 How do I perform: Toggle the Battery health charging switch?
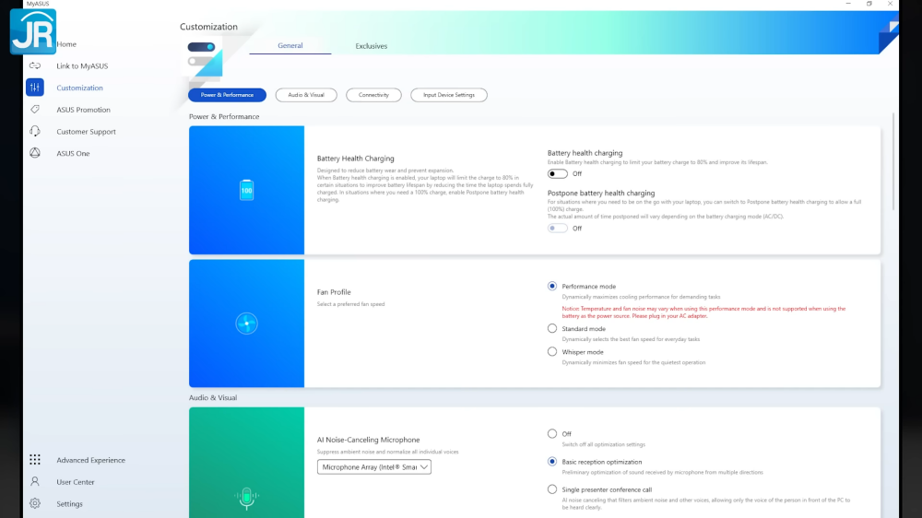coord(558,173)
